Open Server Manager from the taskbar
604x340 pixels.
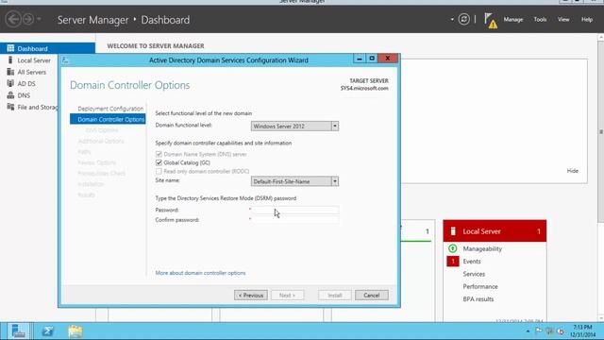point(18,331)
